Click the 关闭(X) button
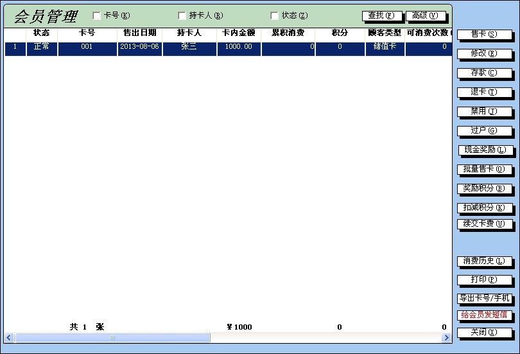Image resolution: width=520 pixels, height=354 pixels. click(484, 332)
